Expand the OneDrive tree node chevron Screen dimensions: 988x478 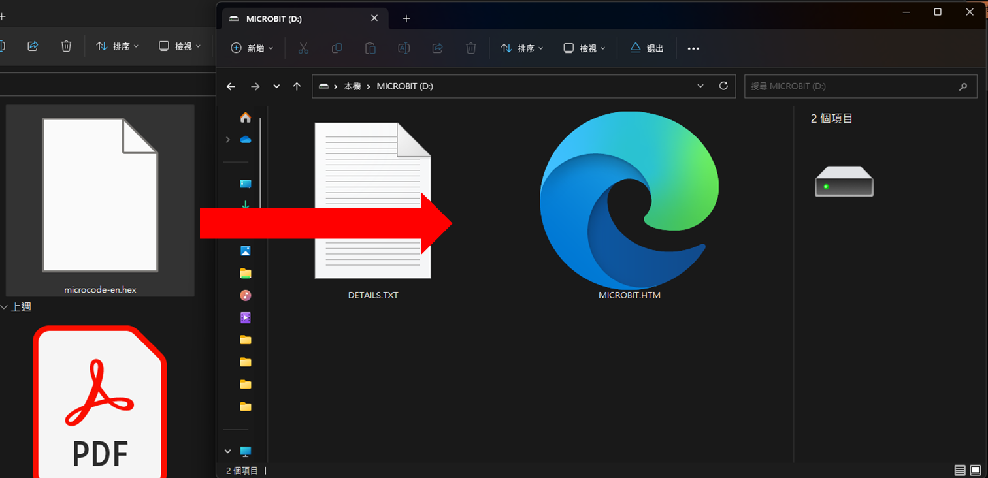click(x=227, y=140)
